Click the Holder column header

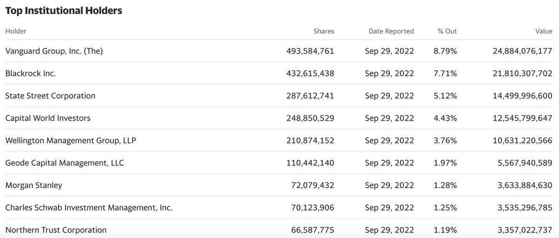(x=16, y=31)
